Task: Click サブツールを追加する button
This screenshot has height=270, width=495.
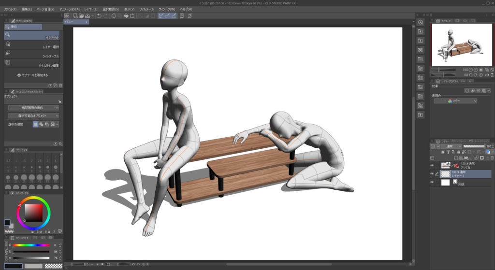Action: point(32,75)
